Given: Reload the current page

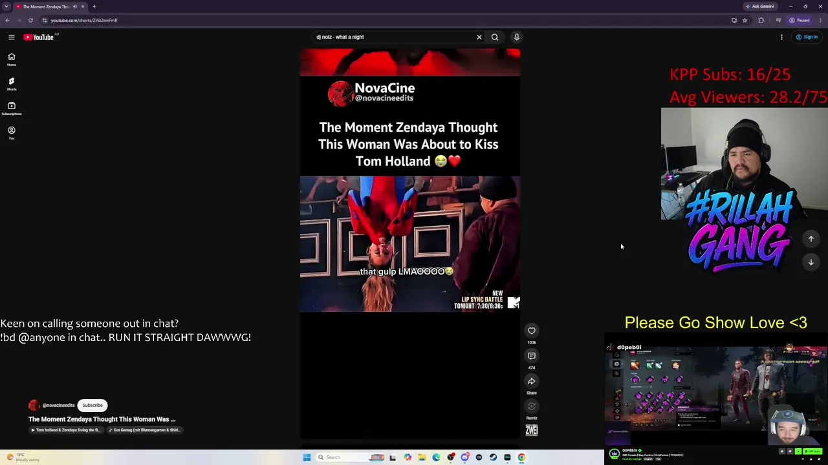Looking at the screenshot, I should (30, 20).
